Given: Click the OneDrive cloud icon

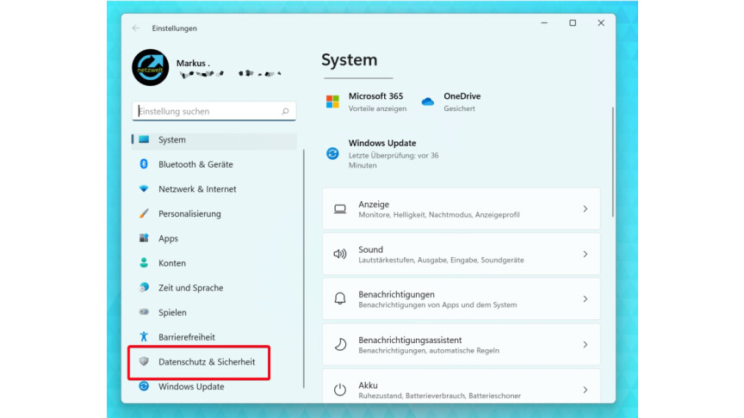Looking at the screenshot, I should (x=427, y=101).
